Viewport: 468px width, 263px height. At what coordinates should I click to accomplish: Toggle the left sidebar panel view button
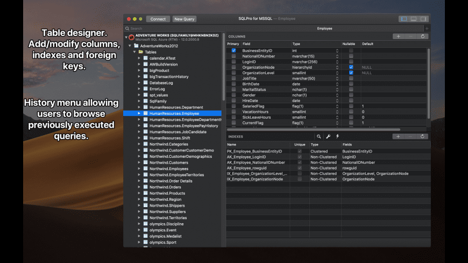pyautogui.click(x=403, y=19)
